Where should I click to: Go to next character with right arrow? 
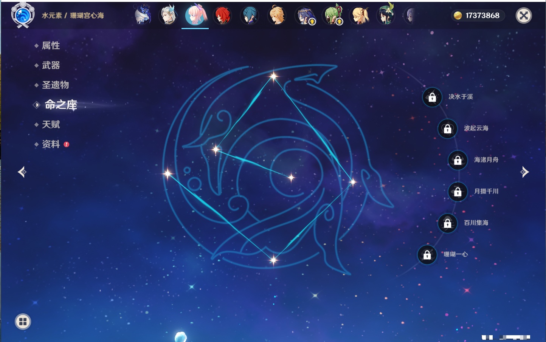tap(524, 172)
